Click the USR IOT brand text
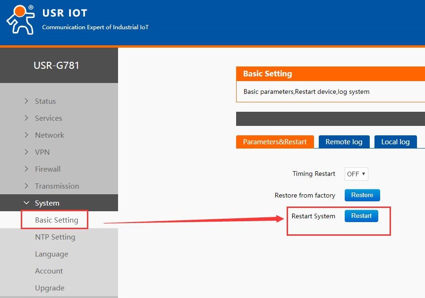The image size is (425, 298). pyautogui.click(x=65, y=13)
